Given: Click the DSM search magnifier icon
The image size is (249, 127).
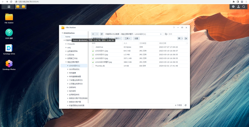Looking at the screenshot, I should (243, 6).
